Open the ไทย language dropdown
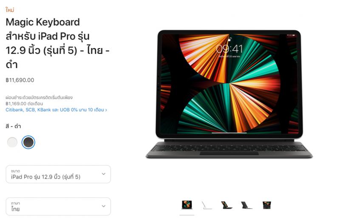The width and height of the screenshot is (340, 221). coord(58,206)
